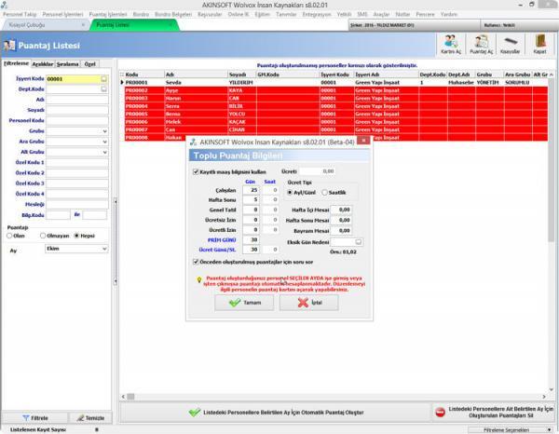Open the Yardım menu
The height and width of the screenshot is (434, 559).
pyautogui.click(x=448, y=14)
